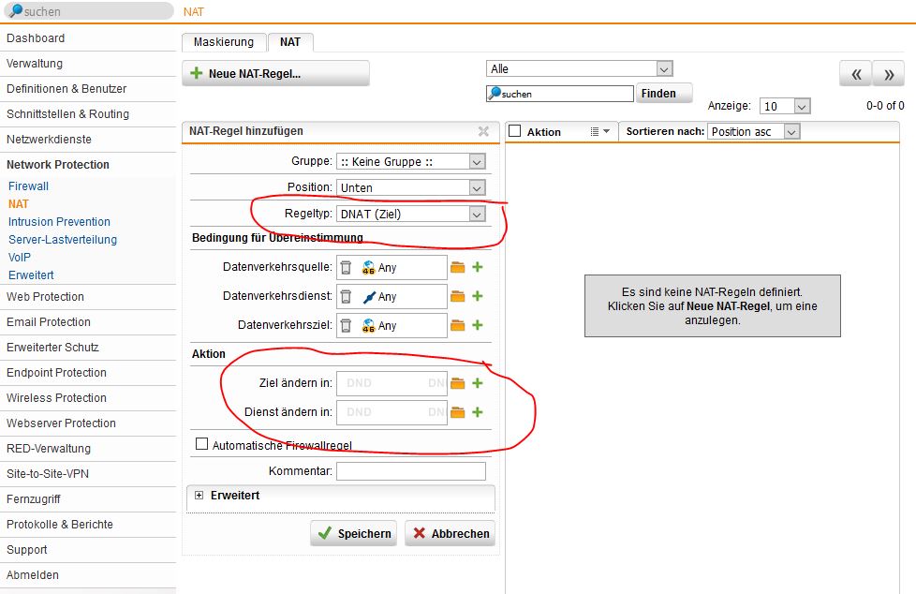
Task: Click the Speichern button
Action: [354, 533]
